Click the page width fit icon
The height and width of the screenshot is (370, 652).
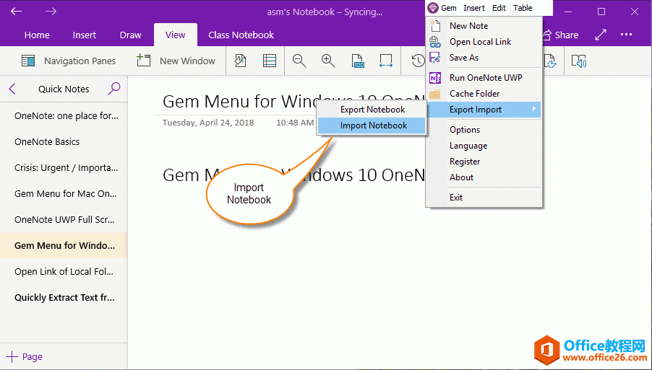pyautogui.click(x=386, y=61)
